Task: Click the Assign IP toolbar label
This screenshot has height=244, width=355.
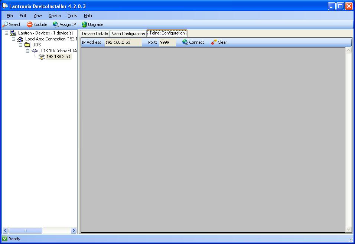Action: click(x=68, y=24)
